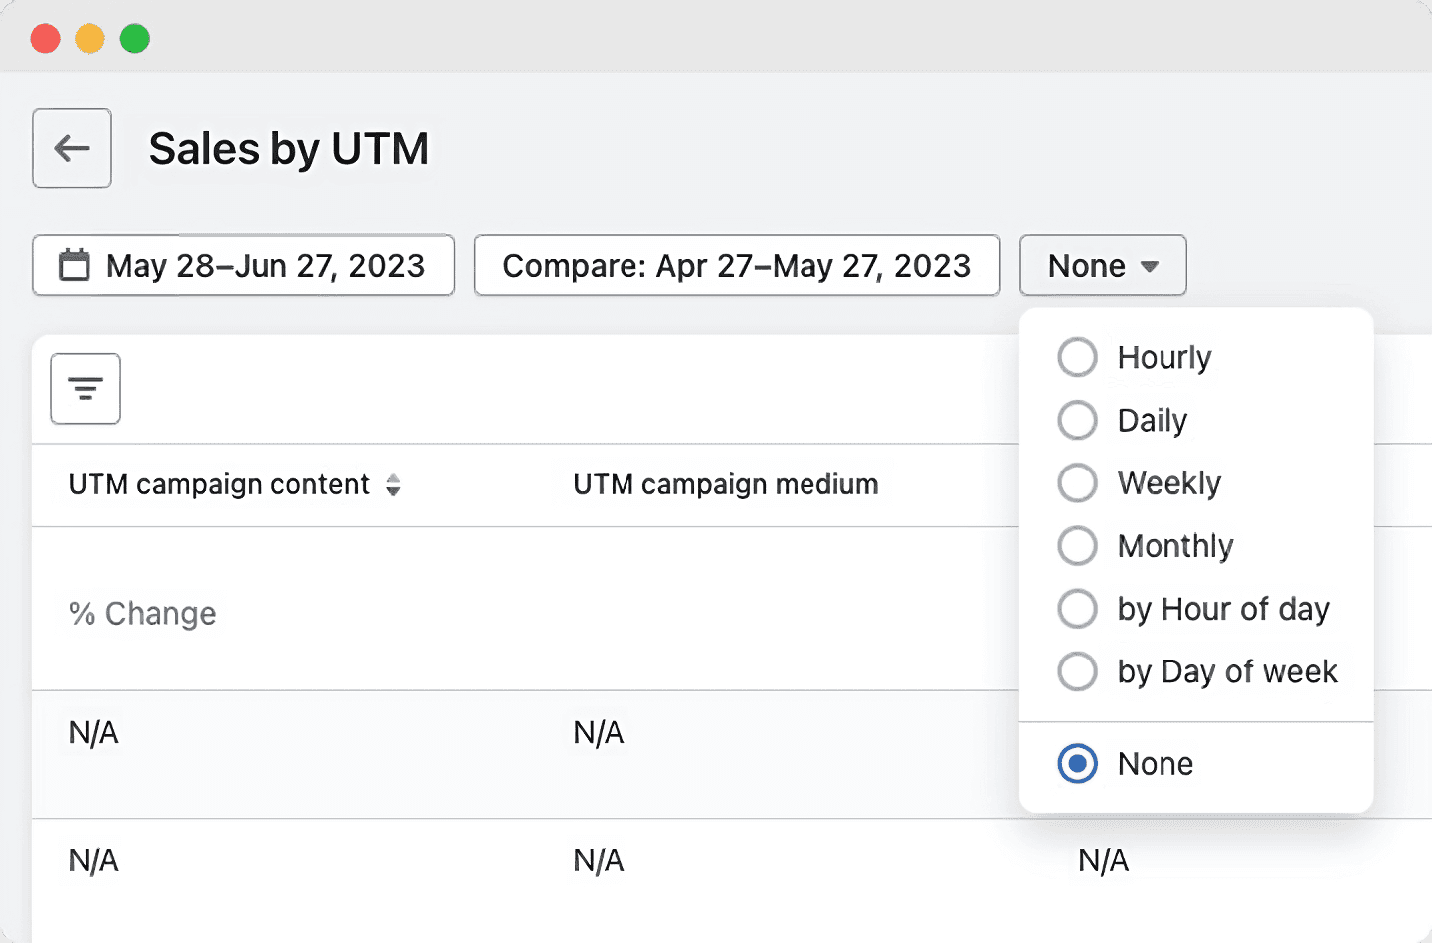1432x943 pixels.
Task: Choose the Weekly grouping radio button
Action: click(1077, 483)
